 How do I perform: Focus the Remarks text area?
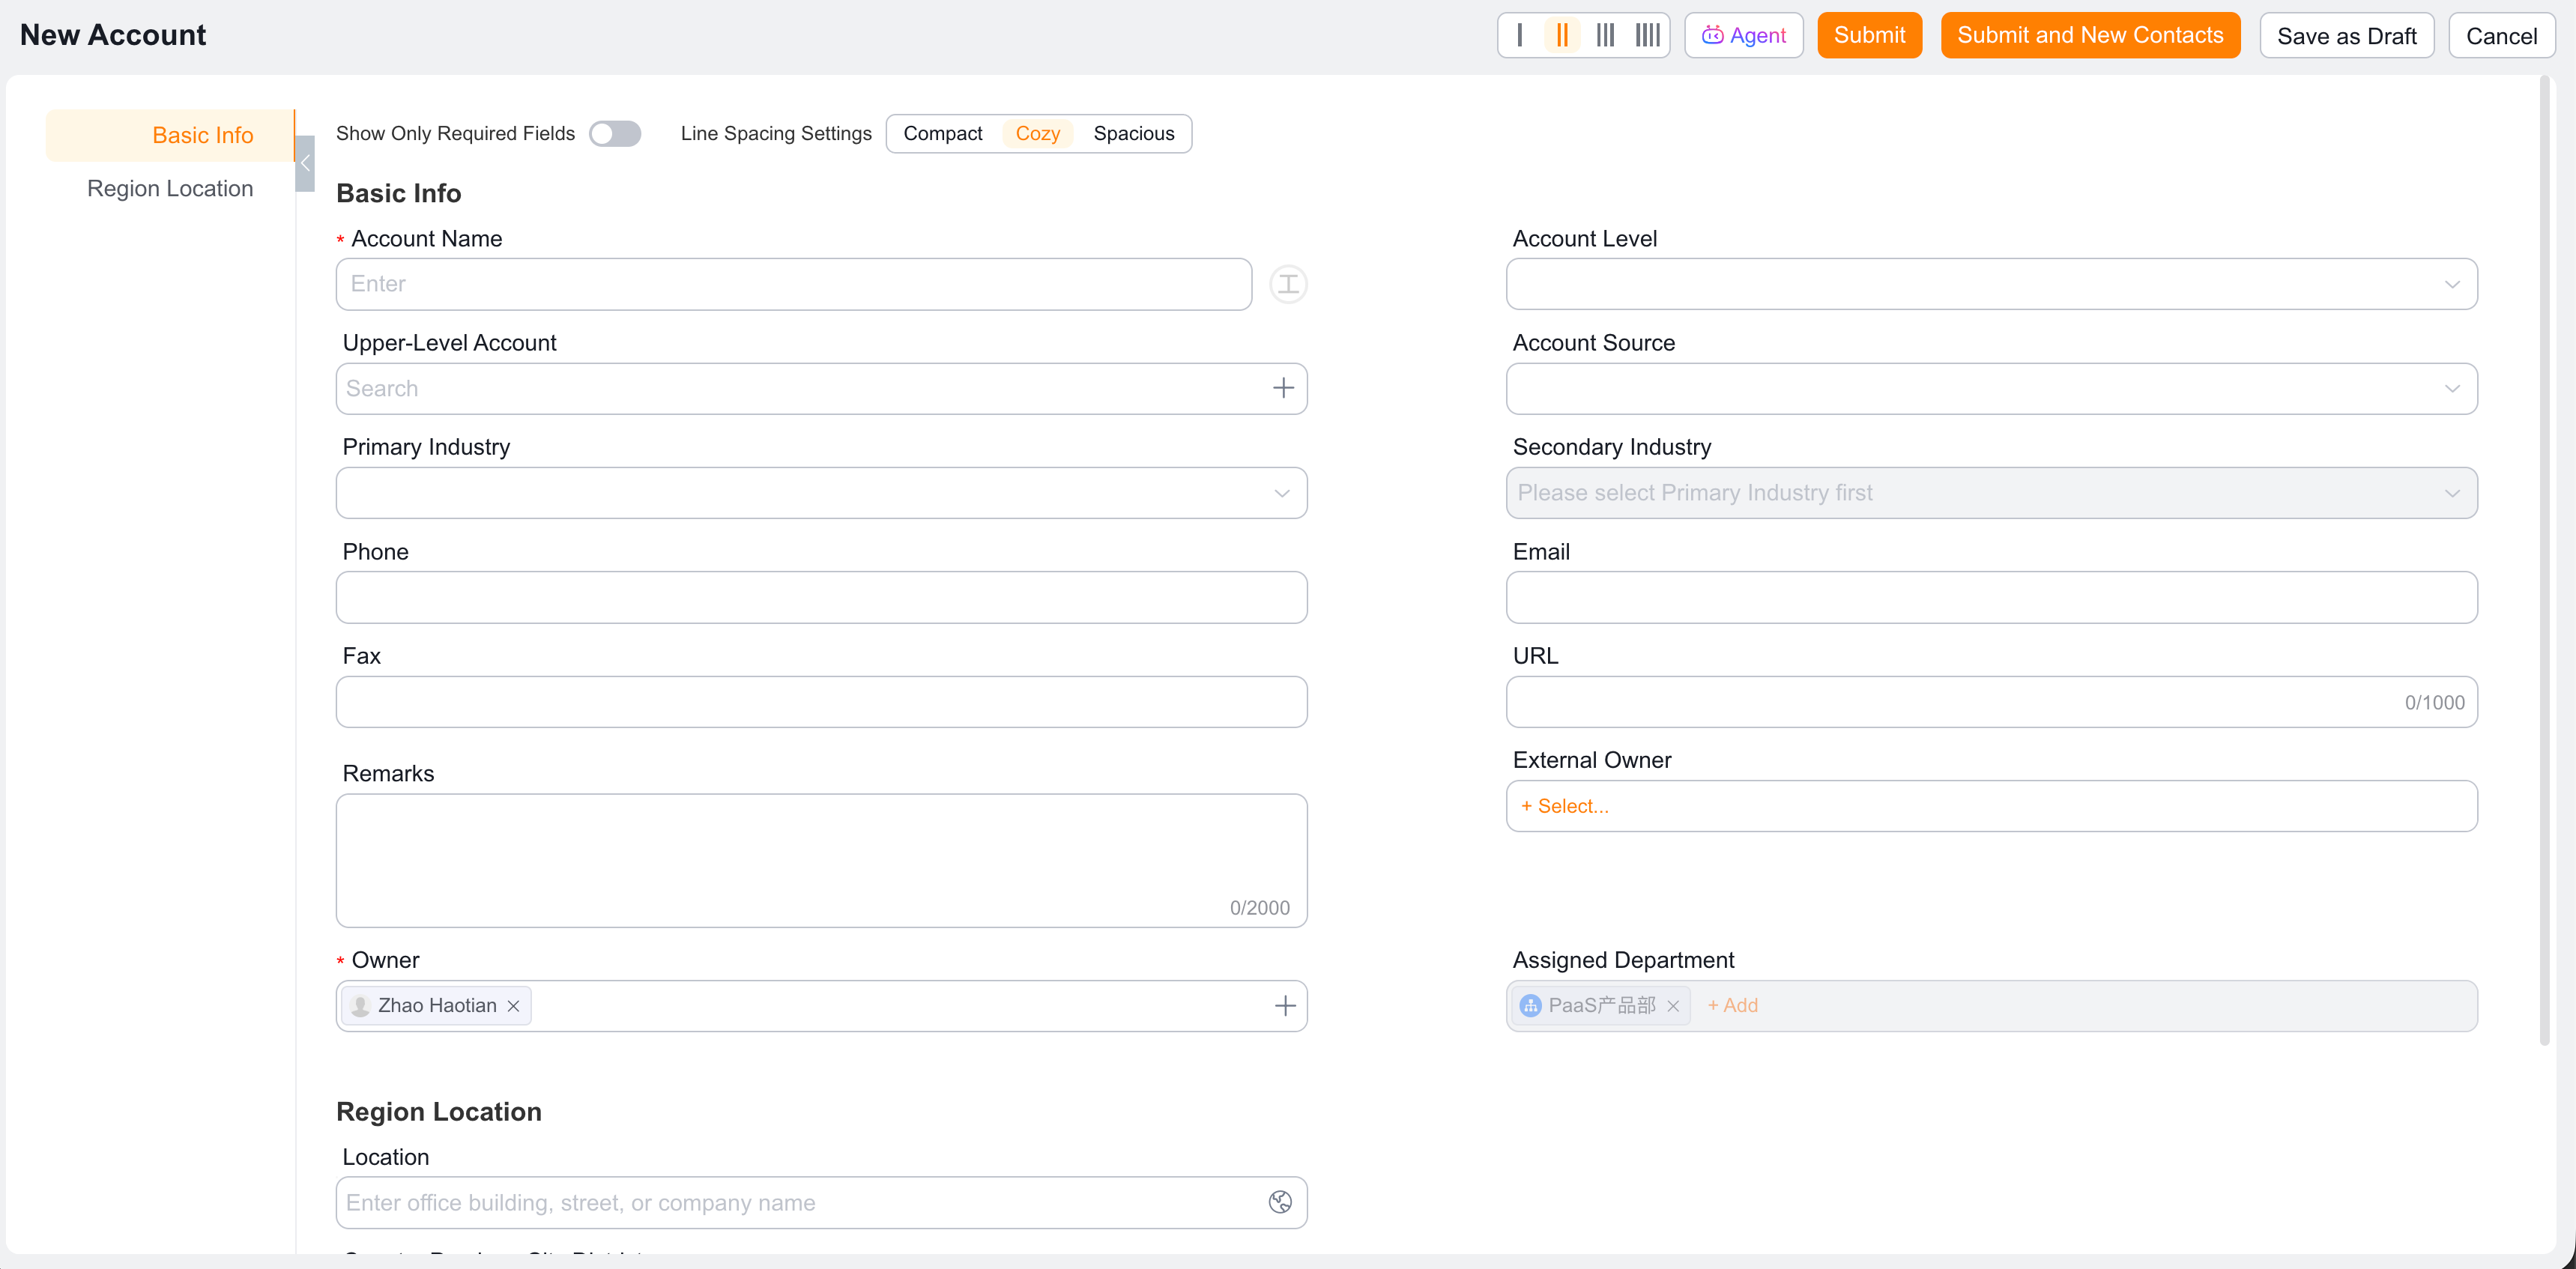coord(821,861)
